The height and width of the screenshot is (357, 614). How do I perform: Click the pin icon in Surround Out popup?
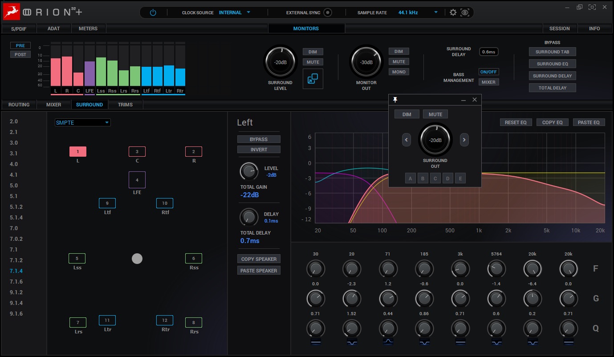point(395,100)
